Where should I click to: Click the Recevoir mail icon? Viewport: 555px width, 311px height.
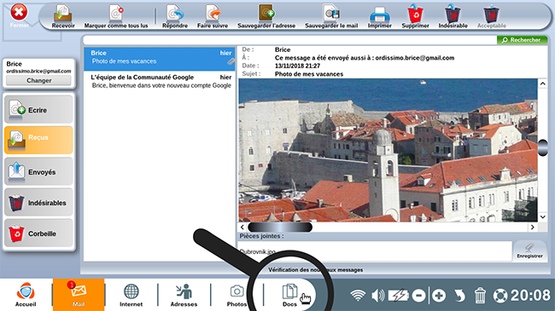(x=63, y=16)
